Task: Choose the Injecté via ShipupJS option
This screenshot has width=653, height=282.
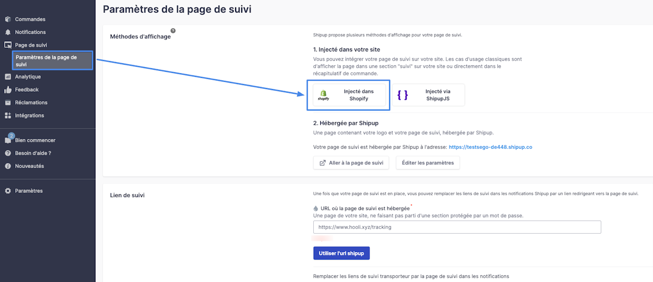Action: point(428,95)
